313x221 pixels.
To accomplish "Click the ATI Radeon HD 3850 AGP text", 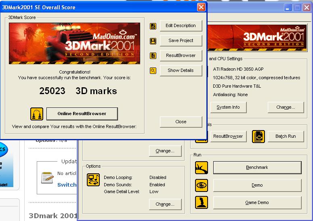I will pos(238,69).
